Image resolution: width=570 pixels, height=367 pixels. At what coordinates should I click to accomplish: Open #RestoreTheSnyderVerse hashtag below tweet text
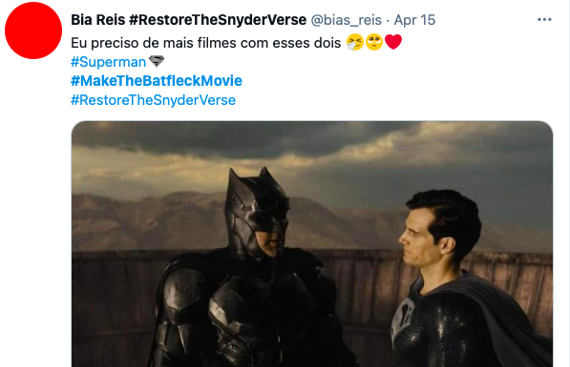pos(154,100)
